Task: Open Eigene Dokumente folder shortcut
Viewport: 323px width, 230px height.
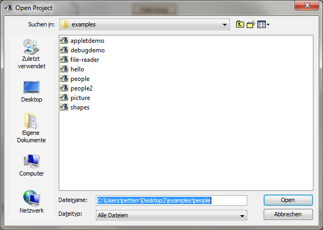Action: [x=31, y=128]
